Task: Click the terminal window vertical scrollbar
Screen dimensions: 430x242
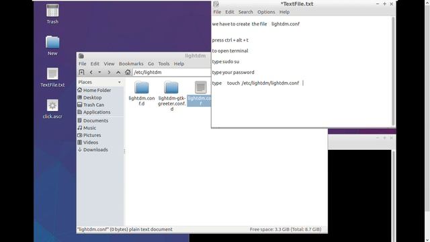Action: [x=393, y=196]
